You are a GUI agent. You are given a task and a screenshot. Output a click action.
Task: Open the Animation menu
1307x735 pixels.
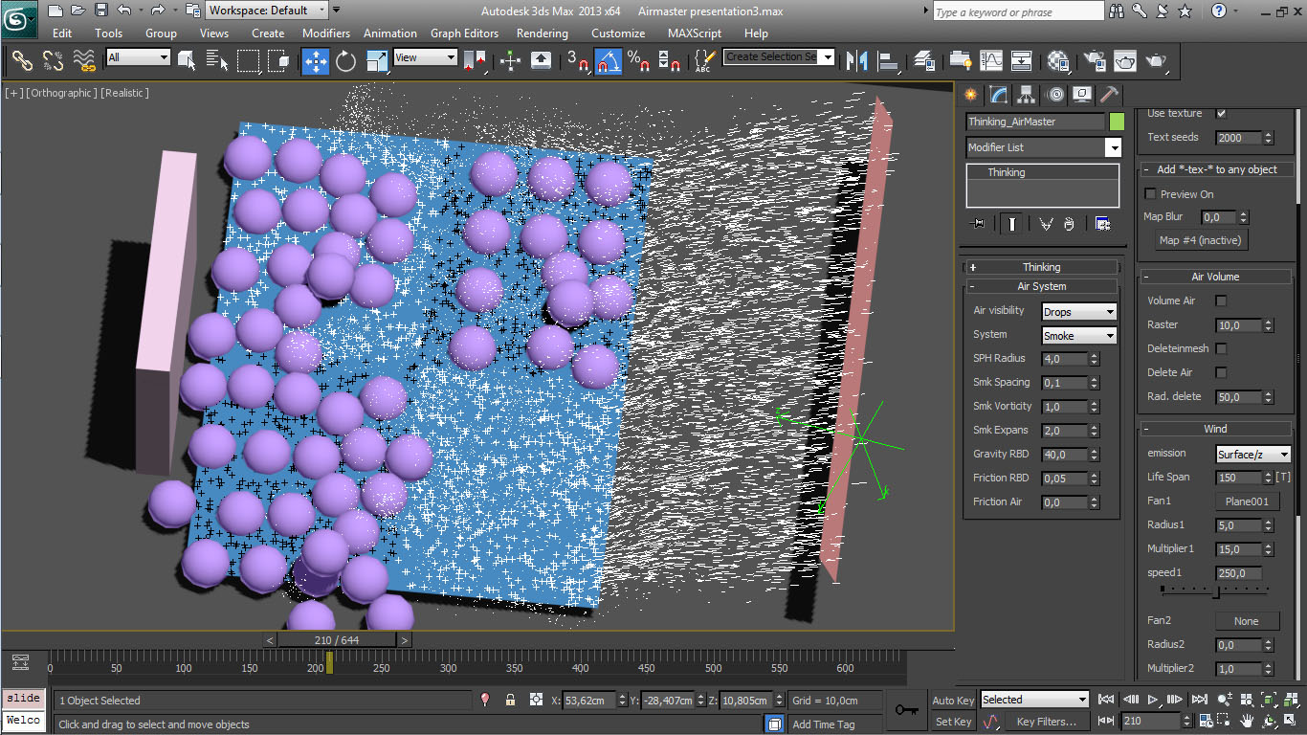pos(390,33)
